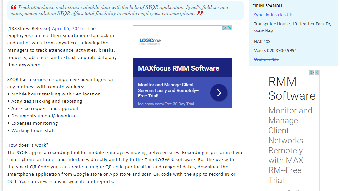The height and width of the screenshot is (191, 340).
Task: Open the logicnow.com/Free-30-Day-Trial URL
Action: coord(166,104)
